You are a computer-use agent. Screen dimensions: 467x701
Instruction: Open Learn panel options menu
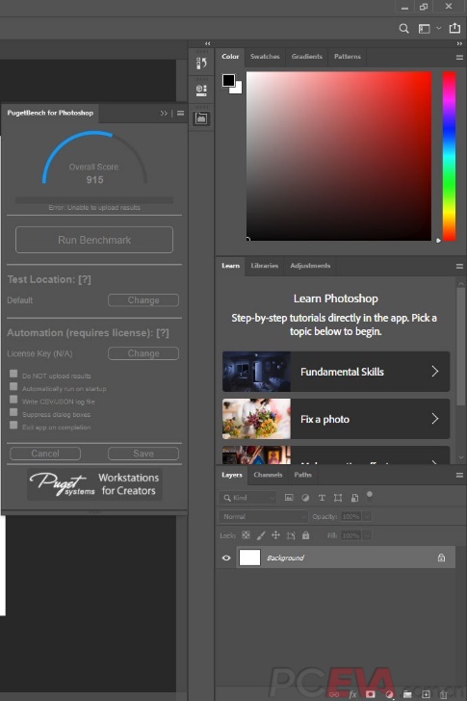click(x=459, y=266)
